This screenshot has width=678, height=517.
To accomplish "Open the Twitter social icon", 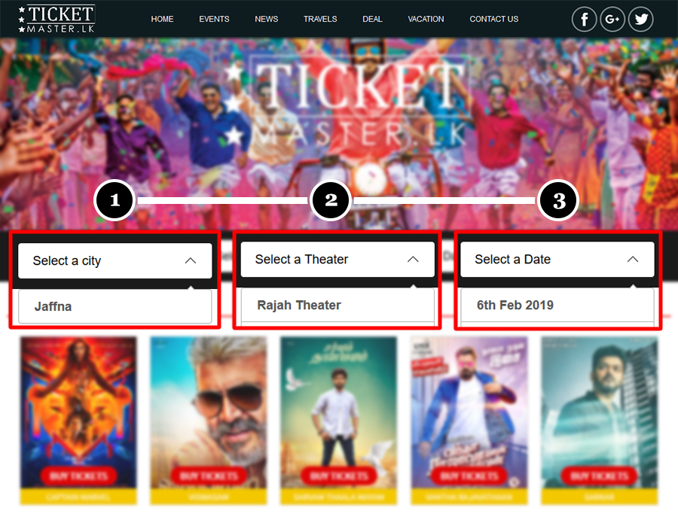I will 640,20.
